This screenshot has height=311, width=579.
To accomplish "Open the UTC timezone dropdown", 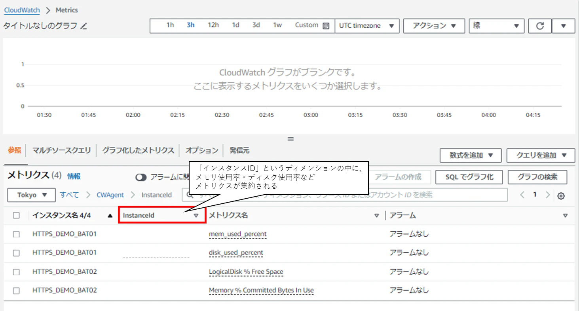I will [x=367, y=26].
